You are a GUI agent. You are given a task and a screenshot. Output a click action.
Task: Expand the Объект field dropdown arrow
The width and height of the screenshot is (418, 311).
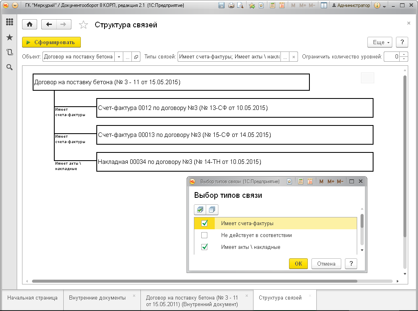tap(119, 57)
